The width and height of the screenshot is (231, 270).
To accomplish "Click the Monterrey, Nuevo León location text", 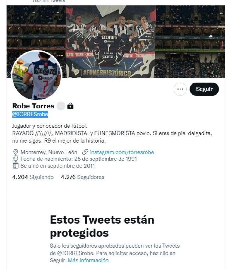I will click(x=49, y=152).
